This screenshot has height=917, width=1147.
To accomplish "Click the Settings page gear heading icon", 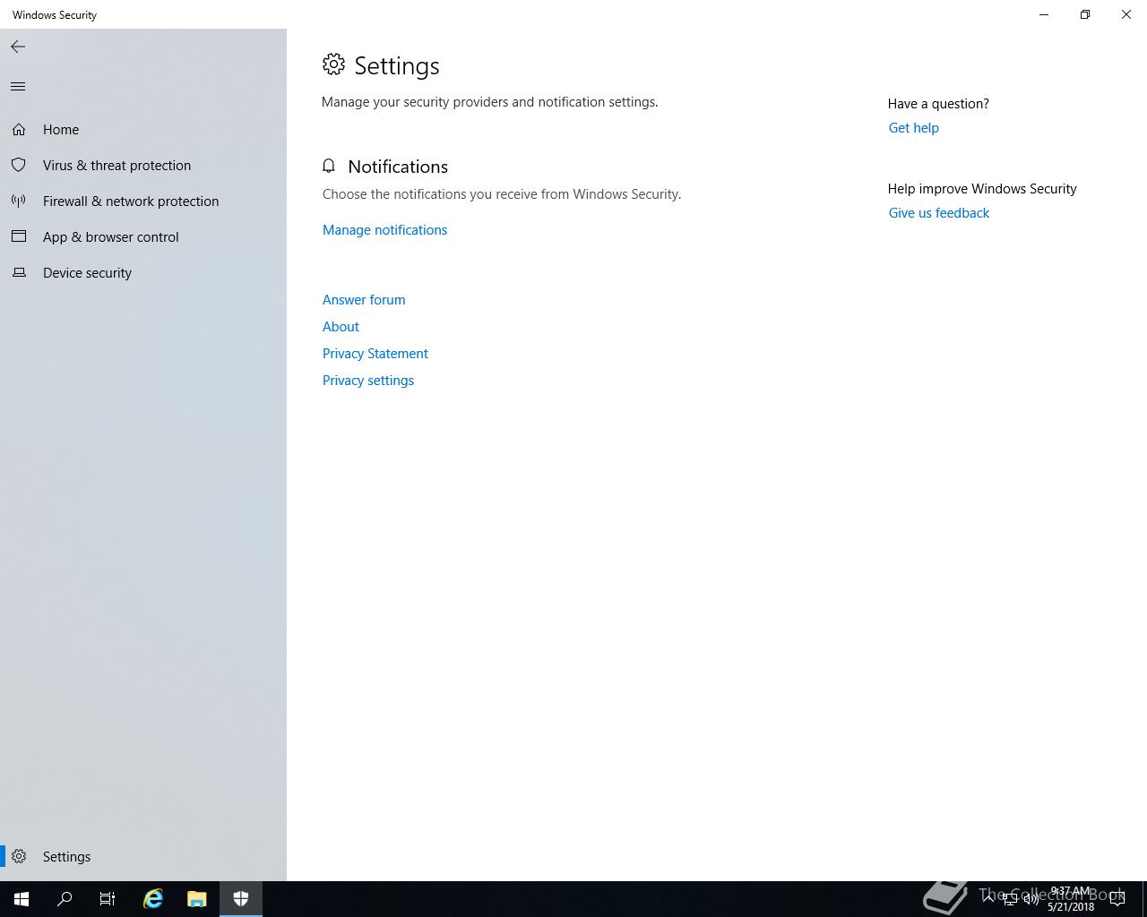I will (x=333, y=64).
